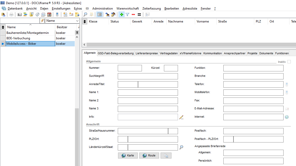Click the Suchbegriff input field
Viewport: 296px width, 166px height.
[x=148, y=76]
